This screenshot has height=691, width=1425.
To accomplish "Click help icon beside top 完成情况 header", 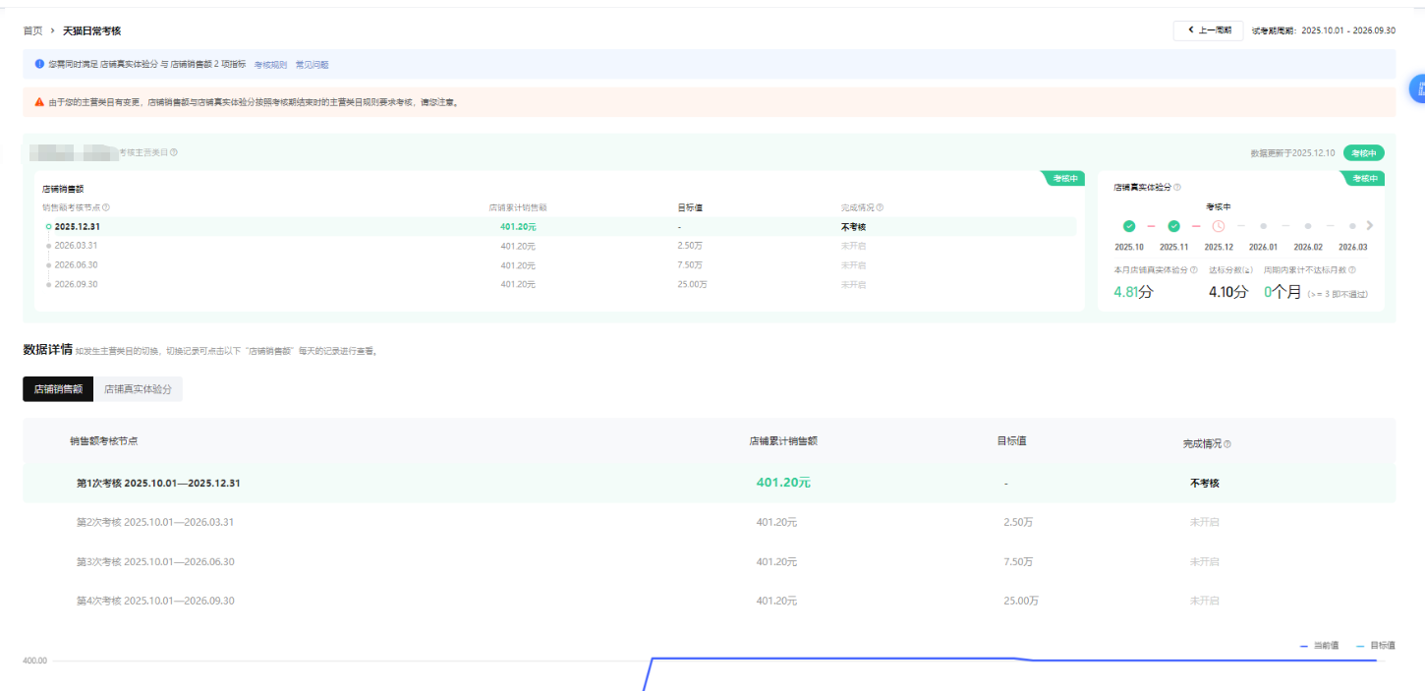I will click(880, 207).
